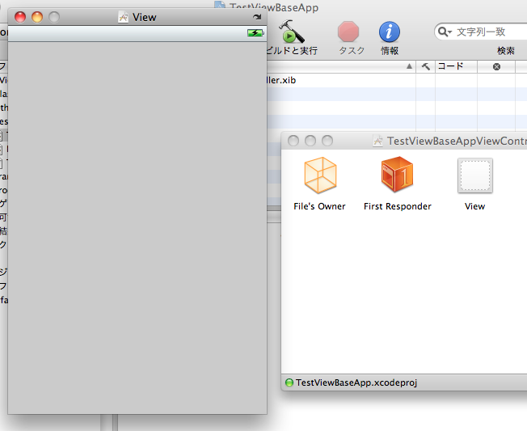Select the ller.xib file row
Screen dimensions: 527x431
[x=341, y=80]
